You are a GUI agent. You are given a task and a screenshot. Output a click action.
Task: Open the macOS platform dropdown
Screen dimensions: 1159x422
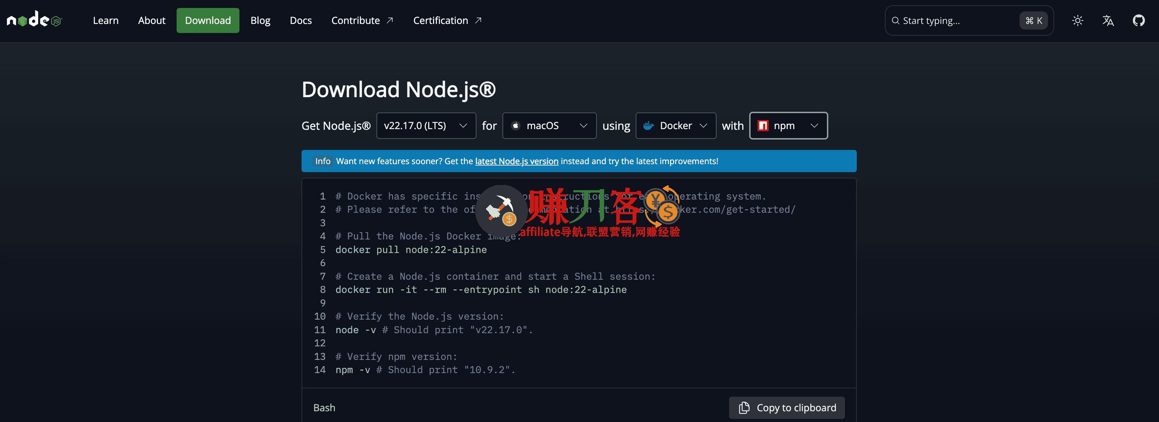click(549, 126)
